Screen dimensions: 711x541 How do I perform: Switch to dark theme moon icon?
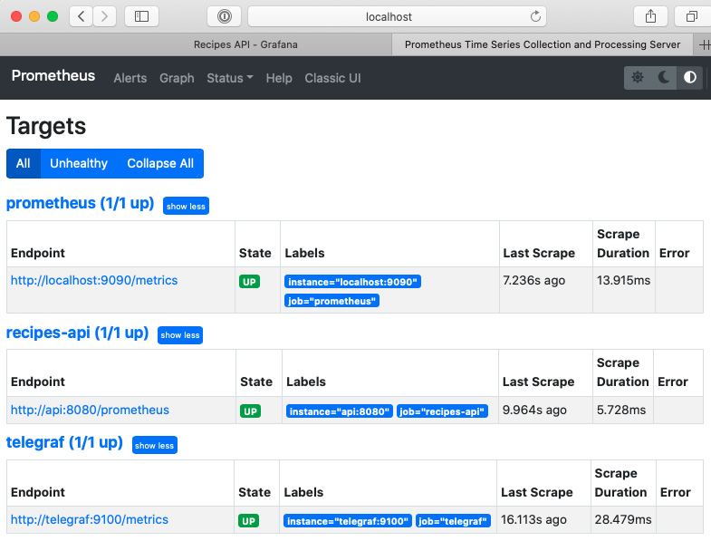coord(664,78)
